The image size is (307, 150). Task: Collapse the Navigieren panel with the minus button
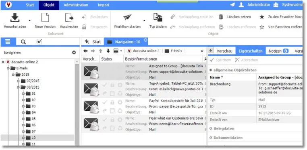pos(74,53)
